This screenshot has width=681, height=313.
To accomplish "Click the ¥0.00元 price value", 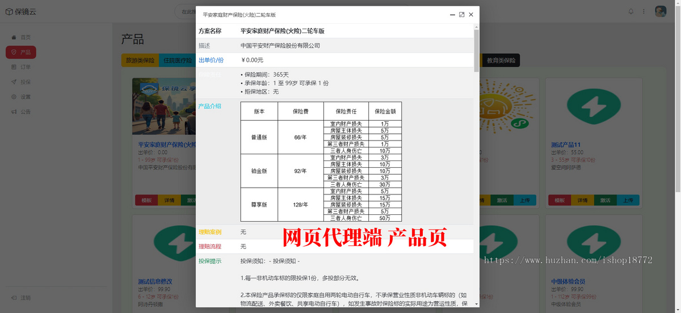I will [x=253, y=60].
